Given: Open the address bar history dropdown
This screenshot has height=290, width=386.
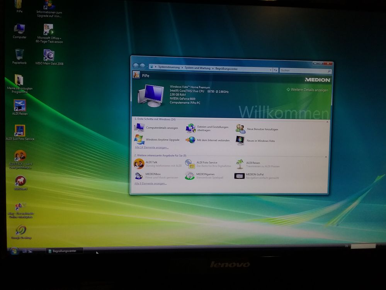Looking at the screenshot, I should click(270, 70).
